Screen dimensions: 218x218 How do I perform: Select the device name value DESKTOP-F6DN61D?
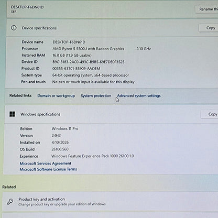(x=69, y=42)
